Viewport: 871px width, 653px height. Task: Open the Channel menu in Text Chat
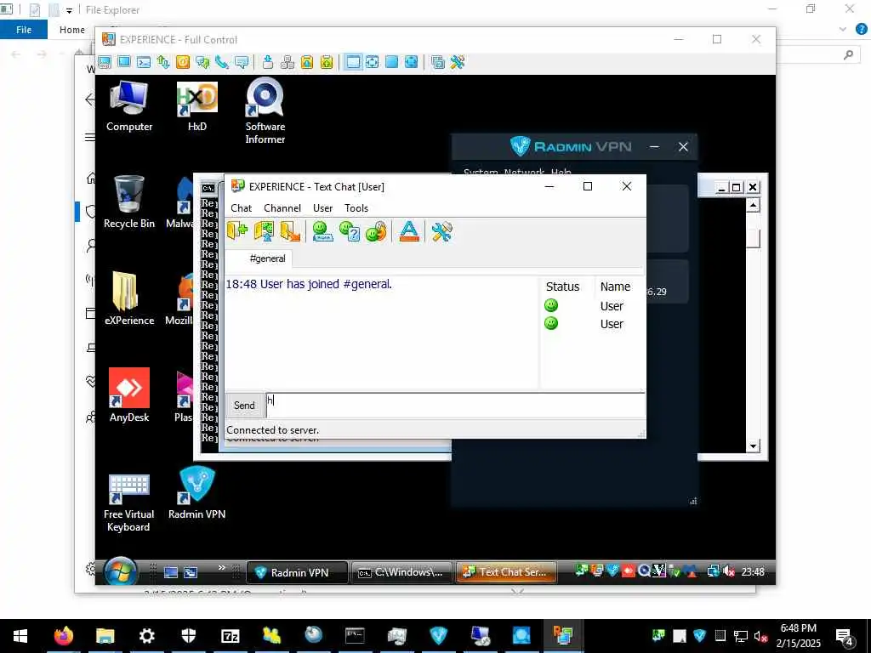click(282, 208)
